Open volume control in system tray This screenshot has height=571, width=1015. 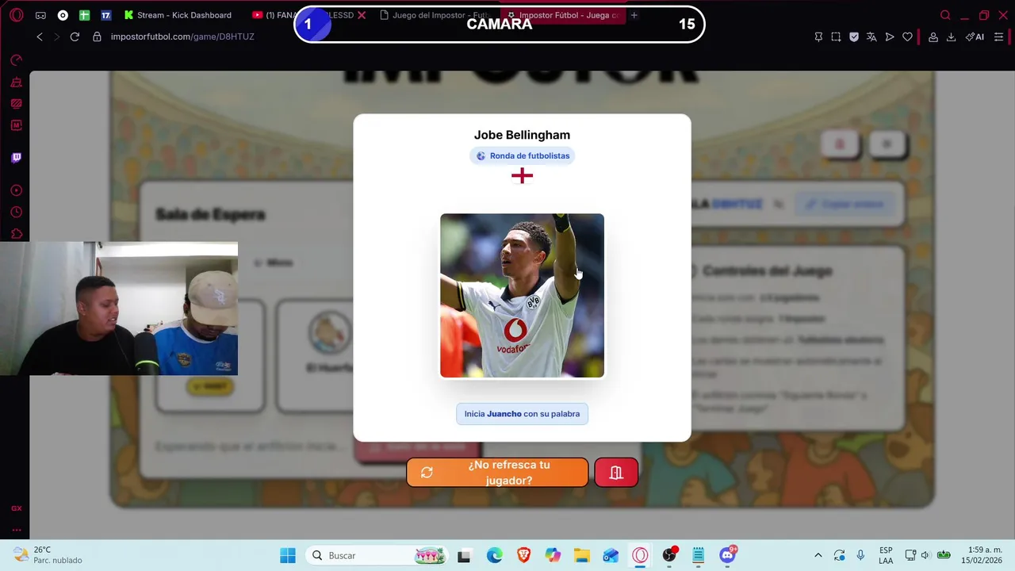(x=925, y=555)
